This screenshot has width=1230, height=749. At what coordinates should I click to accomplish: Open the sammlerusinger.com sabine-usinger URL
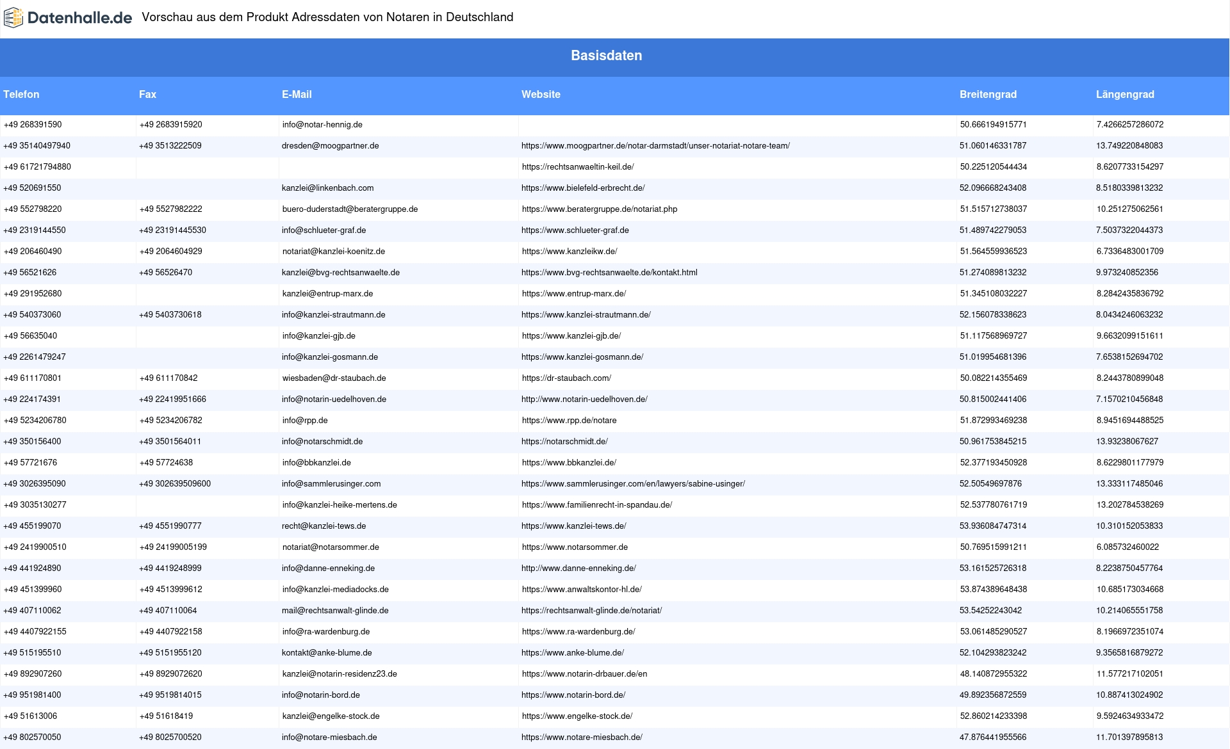[633, 484]
